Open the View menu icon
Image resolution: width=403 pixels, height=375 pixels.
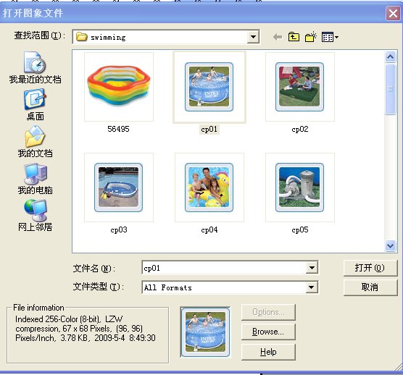[x=330, y=37]
